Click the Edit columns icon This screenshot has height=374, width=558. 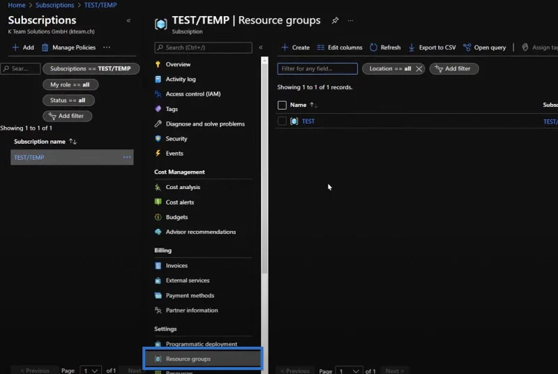(321, 47)
